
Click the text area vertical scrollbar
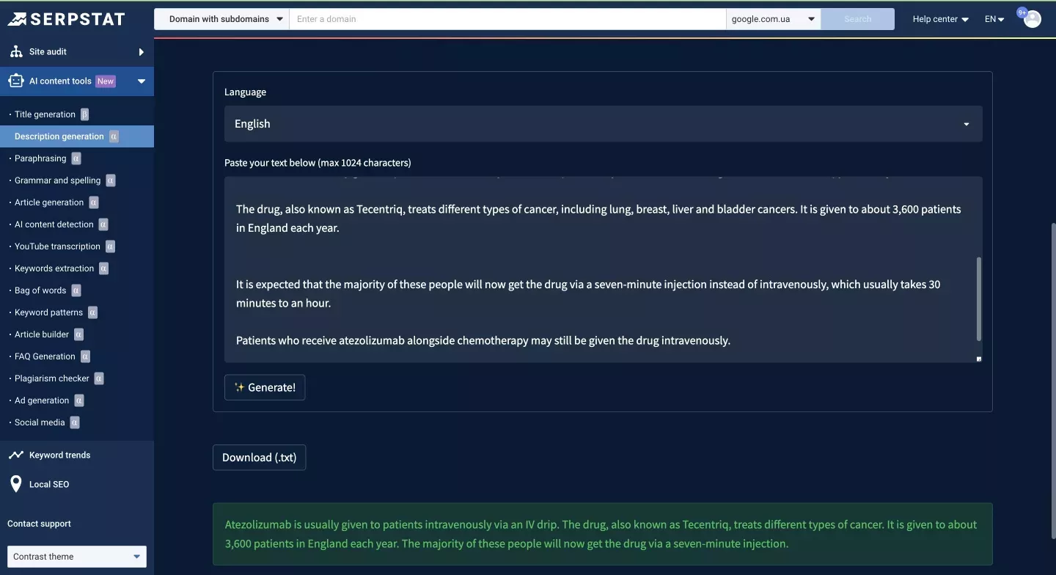979,299
